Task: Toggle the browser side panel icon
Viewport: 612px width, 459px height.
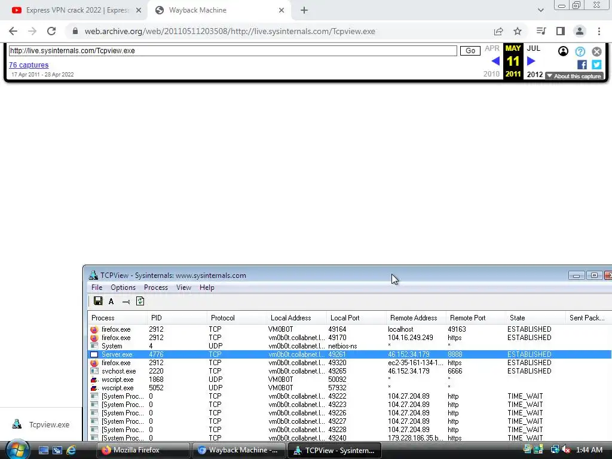Action: pos(561,31)
